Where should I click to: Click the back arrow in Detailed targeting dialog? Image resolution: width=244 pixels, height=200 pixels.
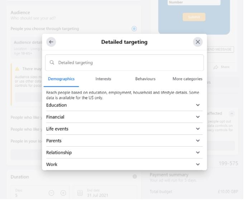pyautogui.click(x=51, y=42)
